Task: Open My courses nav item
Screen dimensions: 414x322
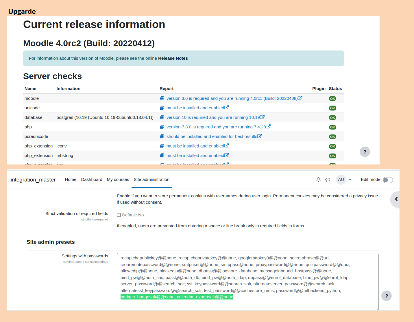Action: (118, 179)
